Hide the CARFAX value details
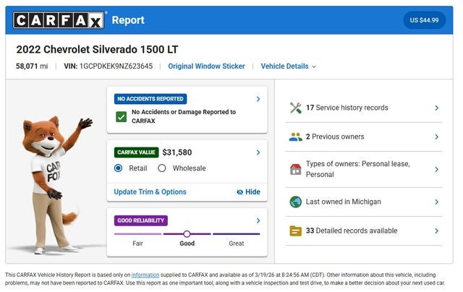The width and height of the screenshot is (463, 292). tap(248, 192)
